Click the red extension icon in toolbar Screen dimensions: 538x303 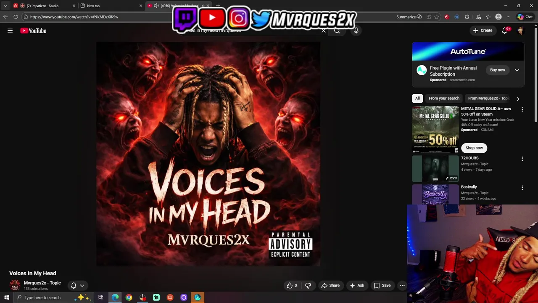[x=446, y=17]
